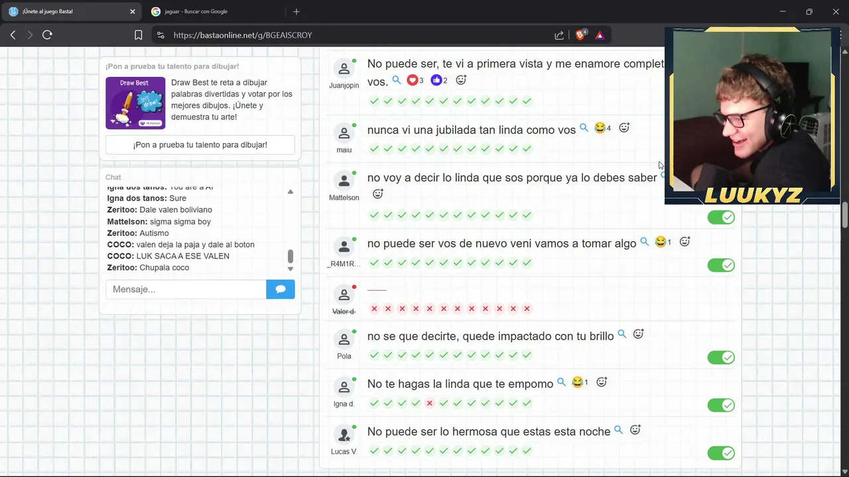
Task: Add an emoji reaction to maiu's answer
Action: click(x=624, y=128)
